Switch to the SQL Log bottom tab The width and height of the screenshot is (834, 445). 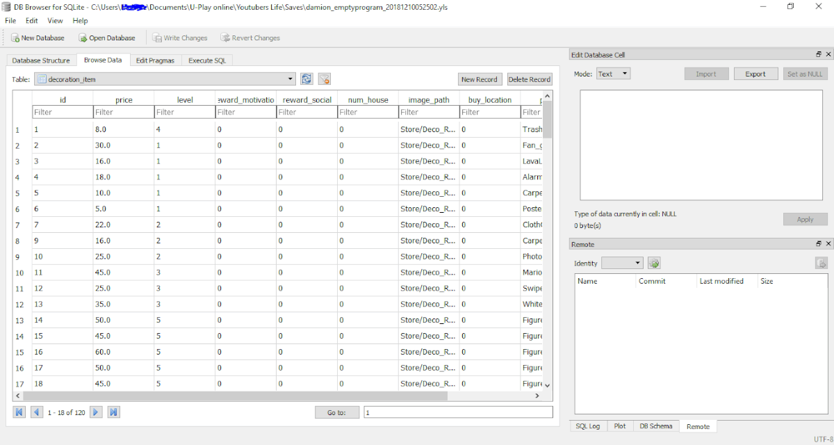pos(589,426)
